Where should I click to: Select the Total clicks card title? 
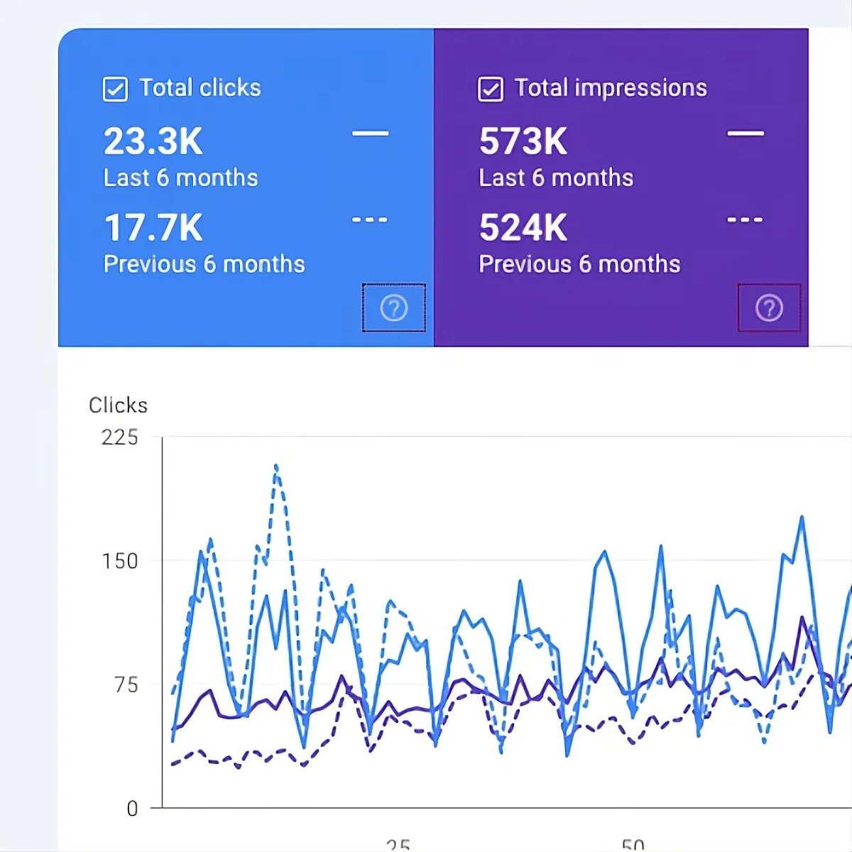(200, 88)
